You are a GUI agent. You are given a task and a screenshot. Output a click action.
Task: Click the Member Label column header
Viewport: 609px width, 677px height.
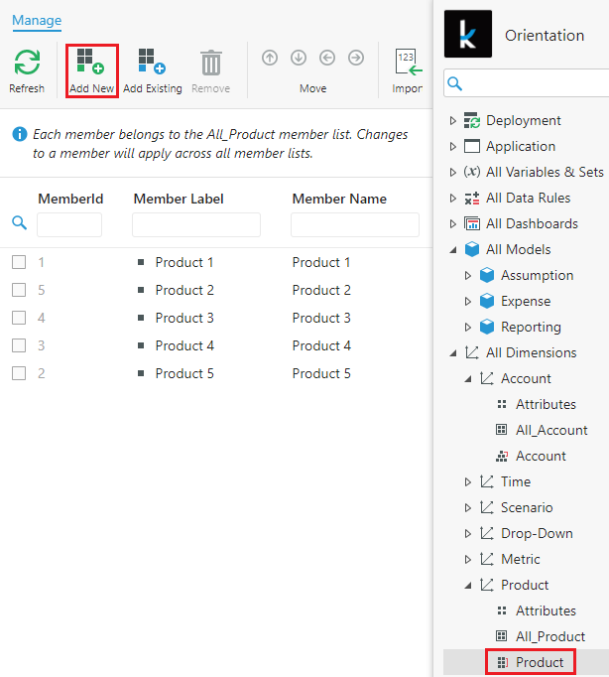(x=179, y=199)
